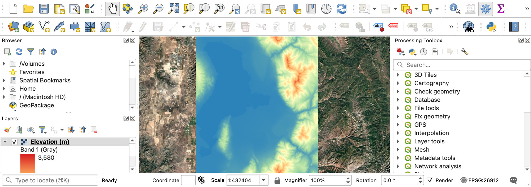Click the Pan Map to Selection icon
The height and width of the screenshot is (187, 531).
[128, 9]
